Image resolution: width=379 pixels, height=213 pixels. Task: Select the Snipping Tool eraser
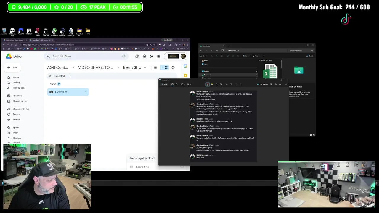point(216,84)
